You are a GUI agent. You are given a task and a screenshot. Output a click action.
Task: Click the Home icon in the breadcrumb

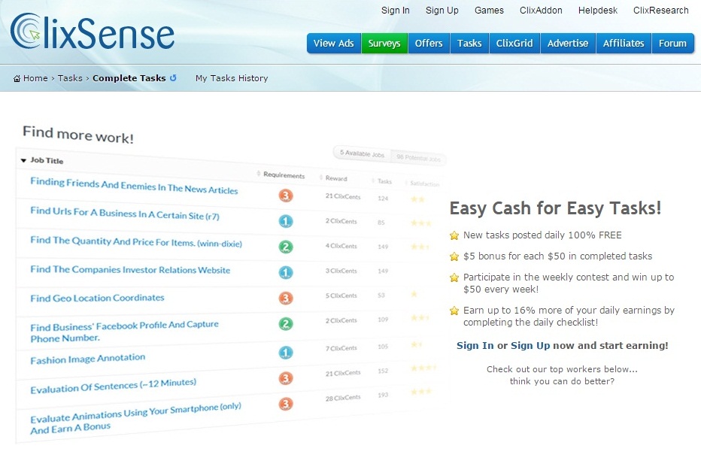pyautogui.click(x=15, y=77)
